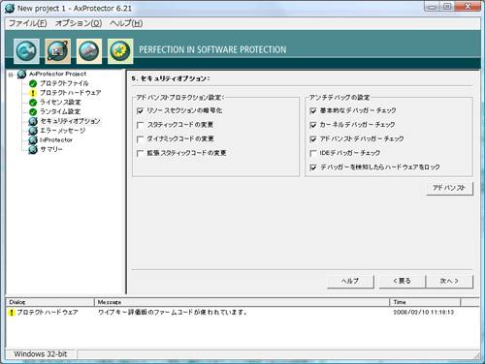Toggle アドバンストデバッガーチェック checkbox
This screenshot has width=485, height=364.
pos(313,139)
